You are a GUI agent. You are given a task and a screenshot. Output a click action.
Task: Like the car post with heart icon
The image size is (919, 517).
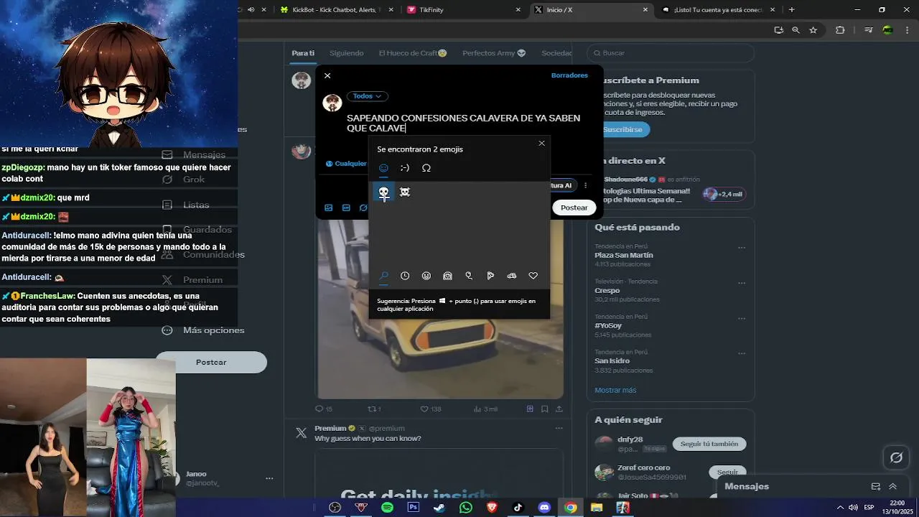click(424, 409)
